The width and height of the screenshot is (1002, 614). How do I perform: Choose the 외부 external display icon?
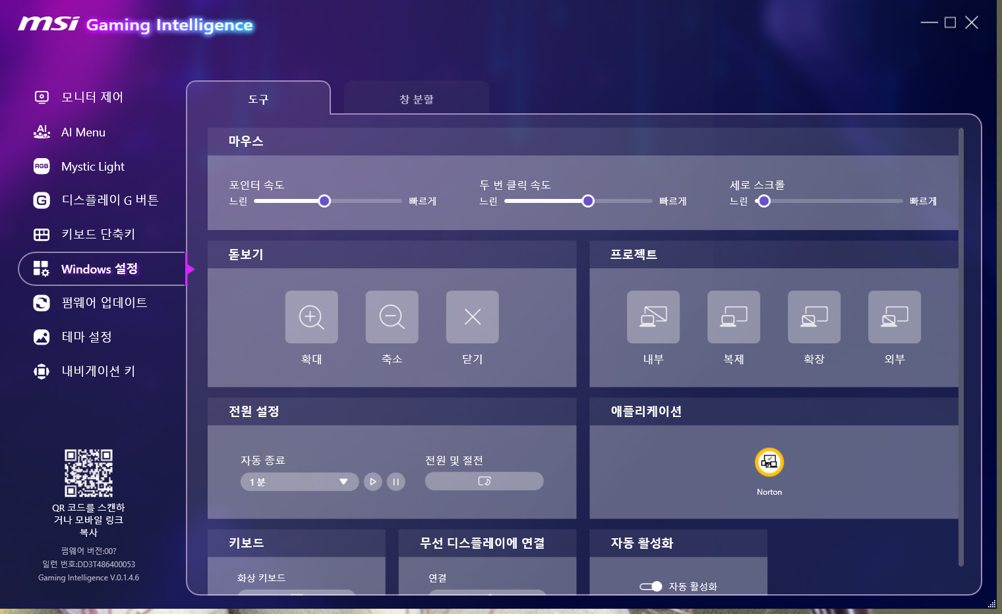pyautogui.click(x=894, y=317)
